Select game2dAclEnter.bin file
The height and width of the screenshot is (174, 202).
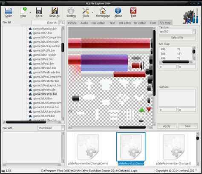46,42
